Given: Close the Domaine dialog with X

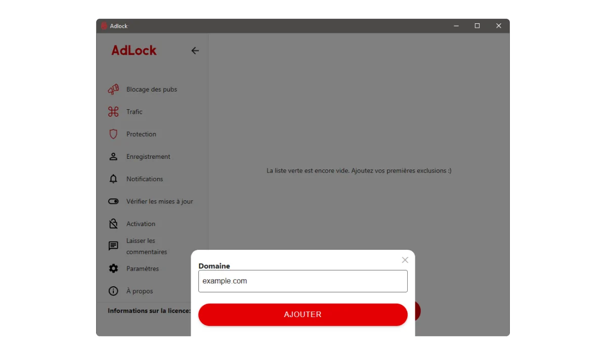Looking at the screenshot, I should [x=405, y=260].
